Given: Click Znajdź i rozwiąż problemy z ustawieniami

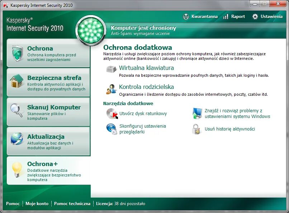Looking at the screenshot, I should coord(237,114).
